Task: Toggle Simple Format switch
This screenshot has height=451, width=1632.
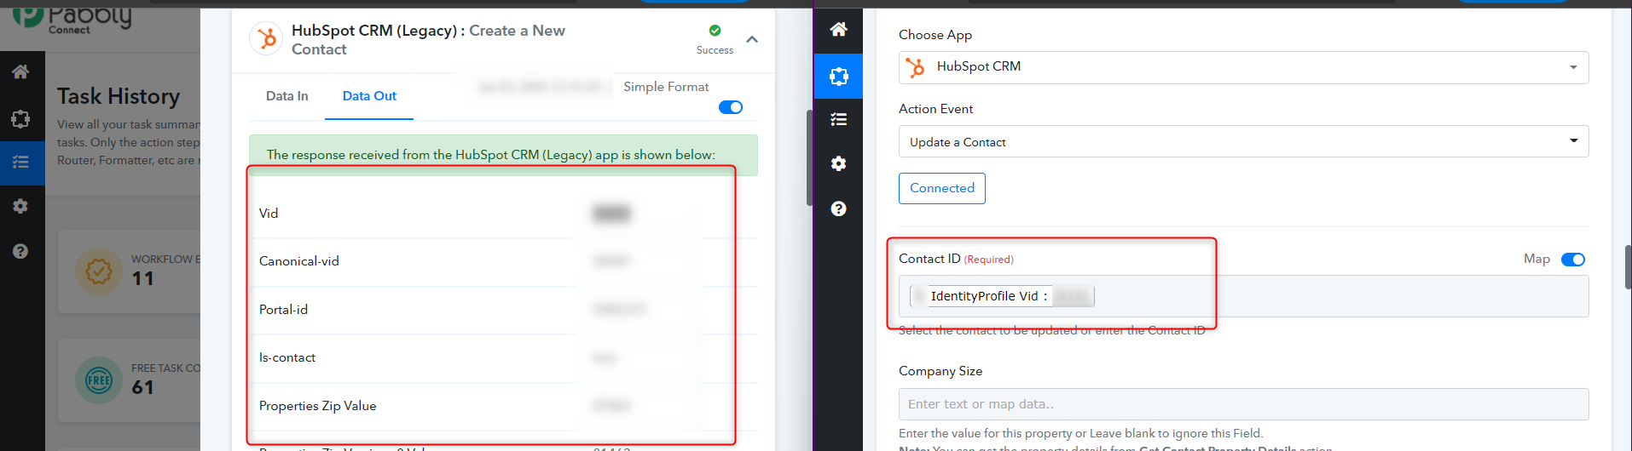Action: pyautogui.click(x=731, y=107)
